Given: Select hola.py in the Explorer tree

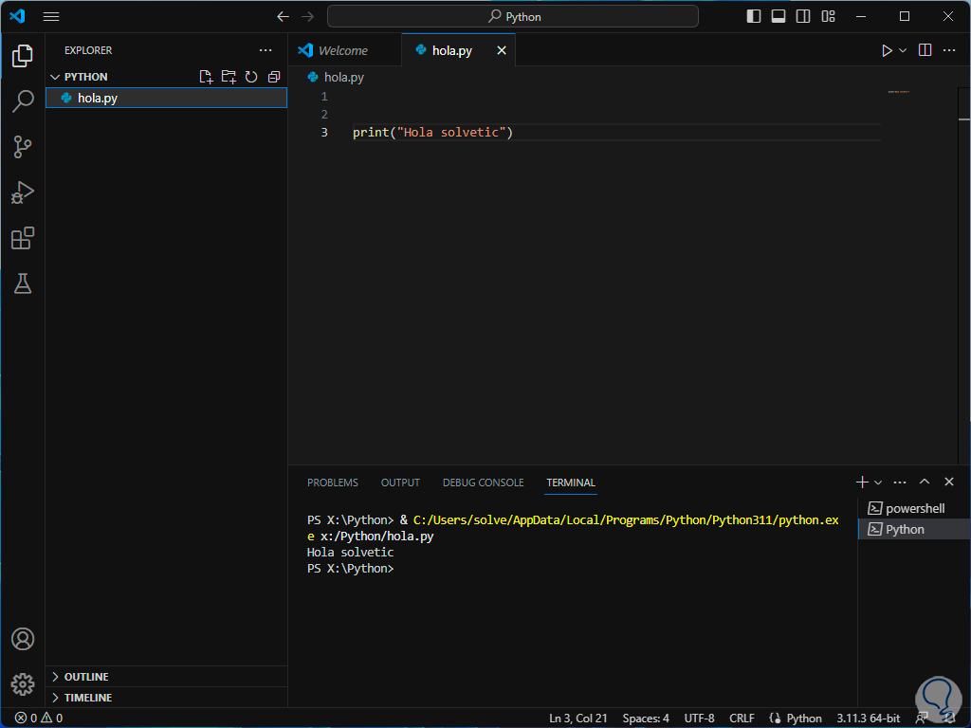Looking at the screenshot, I should [x=98, y=98].
